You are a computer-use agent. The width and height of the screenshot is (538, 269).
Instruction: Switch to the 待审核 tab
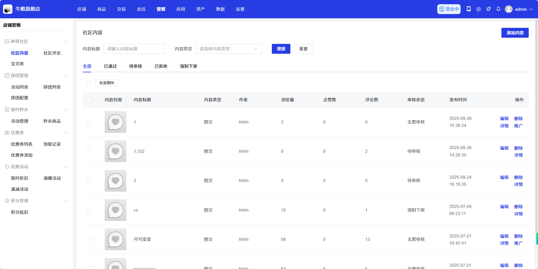coord(135,66)
